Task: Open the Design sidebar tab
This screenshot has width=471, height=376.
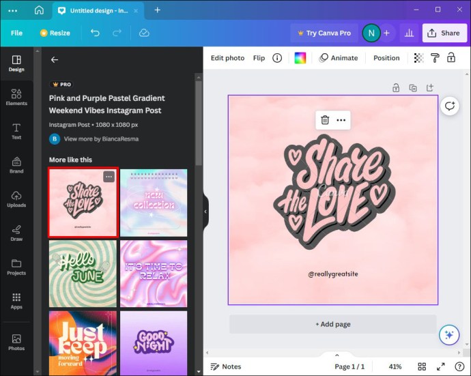Action: (16, 63)
